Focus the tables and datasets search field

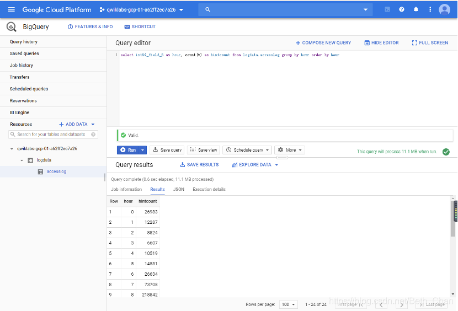click(53, 135)
